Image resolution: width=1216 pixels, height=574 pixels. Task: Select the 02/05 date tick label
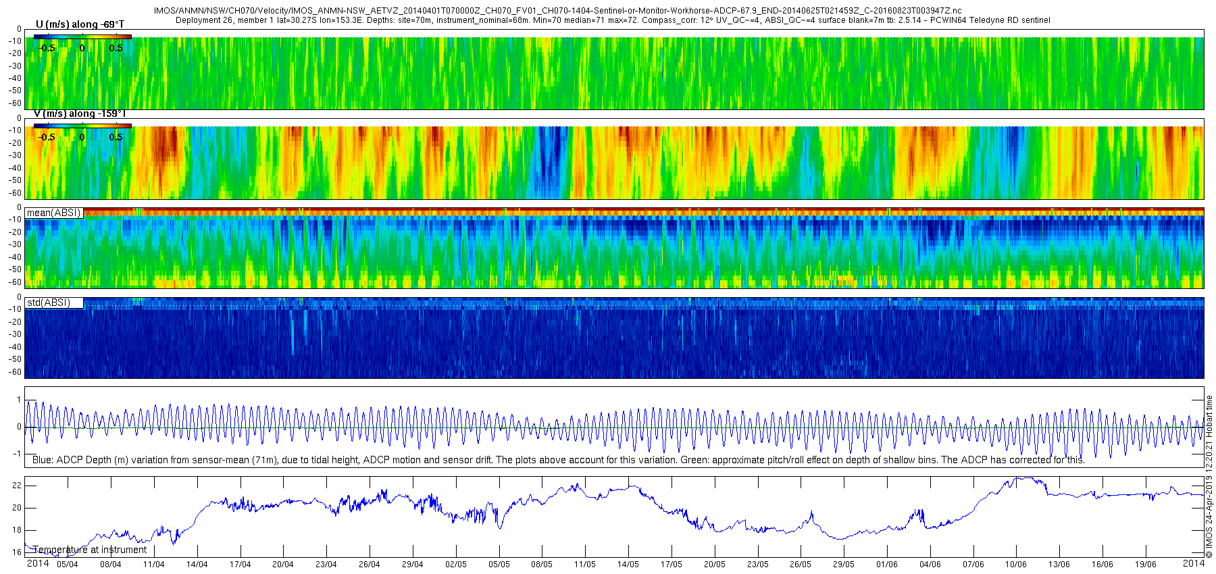click(456, 565)
